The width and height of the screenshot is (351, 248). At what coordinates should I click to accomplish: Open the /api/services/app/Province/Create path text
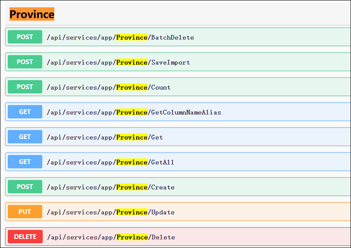[x=110, y=187]
